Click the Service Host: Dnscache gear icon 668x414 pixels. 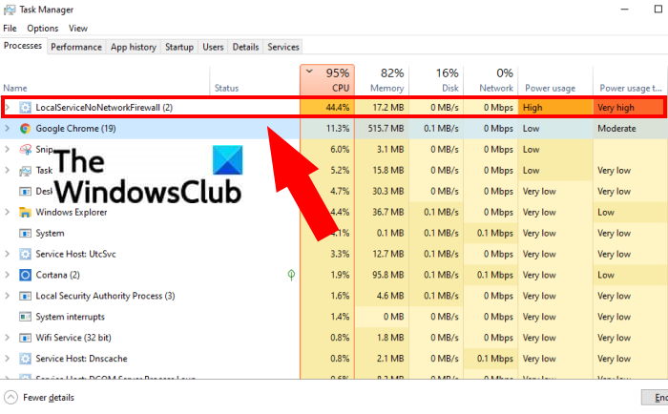25,359
